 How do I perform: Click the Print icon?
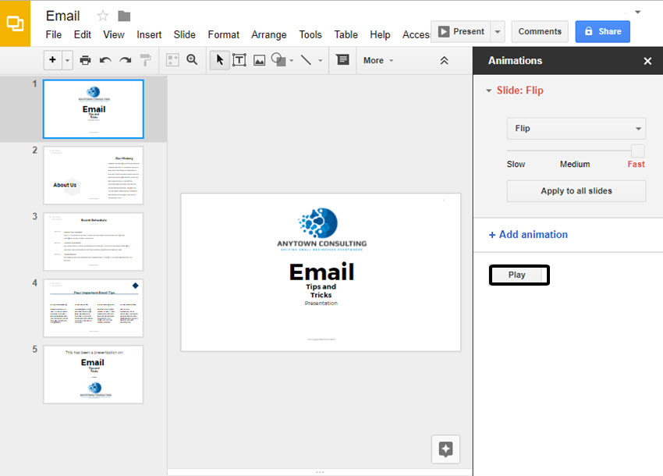point(85,60)
